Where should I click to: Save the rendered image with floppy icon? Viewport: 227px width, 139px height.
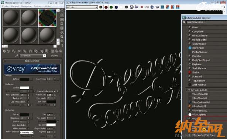131,7
